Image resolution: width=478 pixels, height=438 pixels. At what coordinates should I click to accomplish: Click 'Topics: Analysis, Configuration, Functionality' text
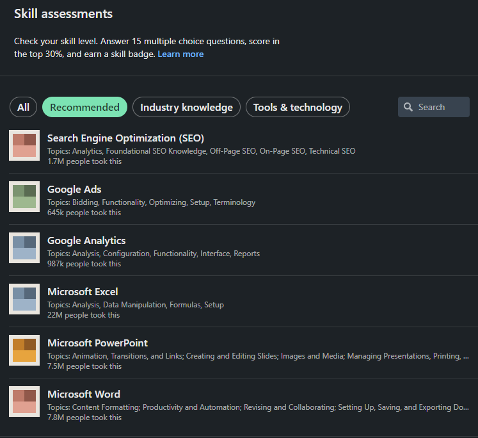pyautogui.click(x=154, y=254)
